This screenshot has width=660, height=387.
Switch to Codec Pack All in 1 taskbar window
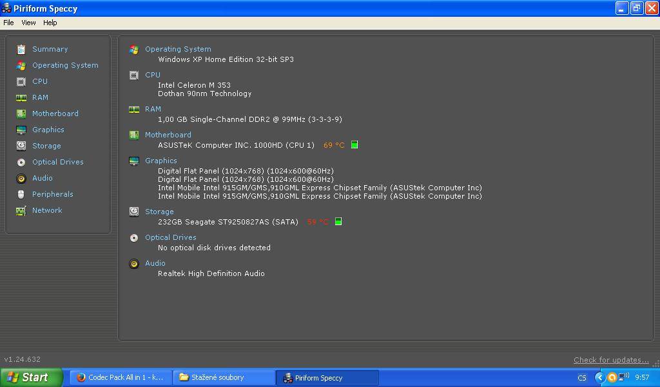[121, 378]
